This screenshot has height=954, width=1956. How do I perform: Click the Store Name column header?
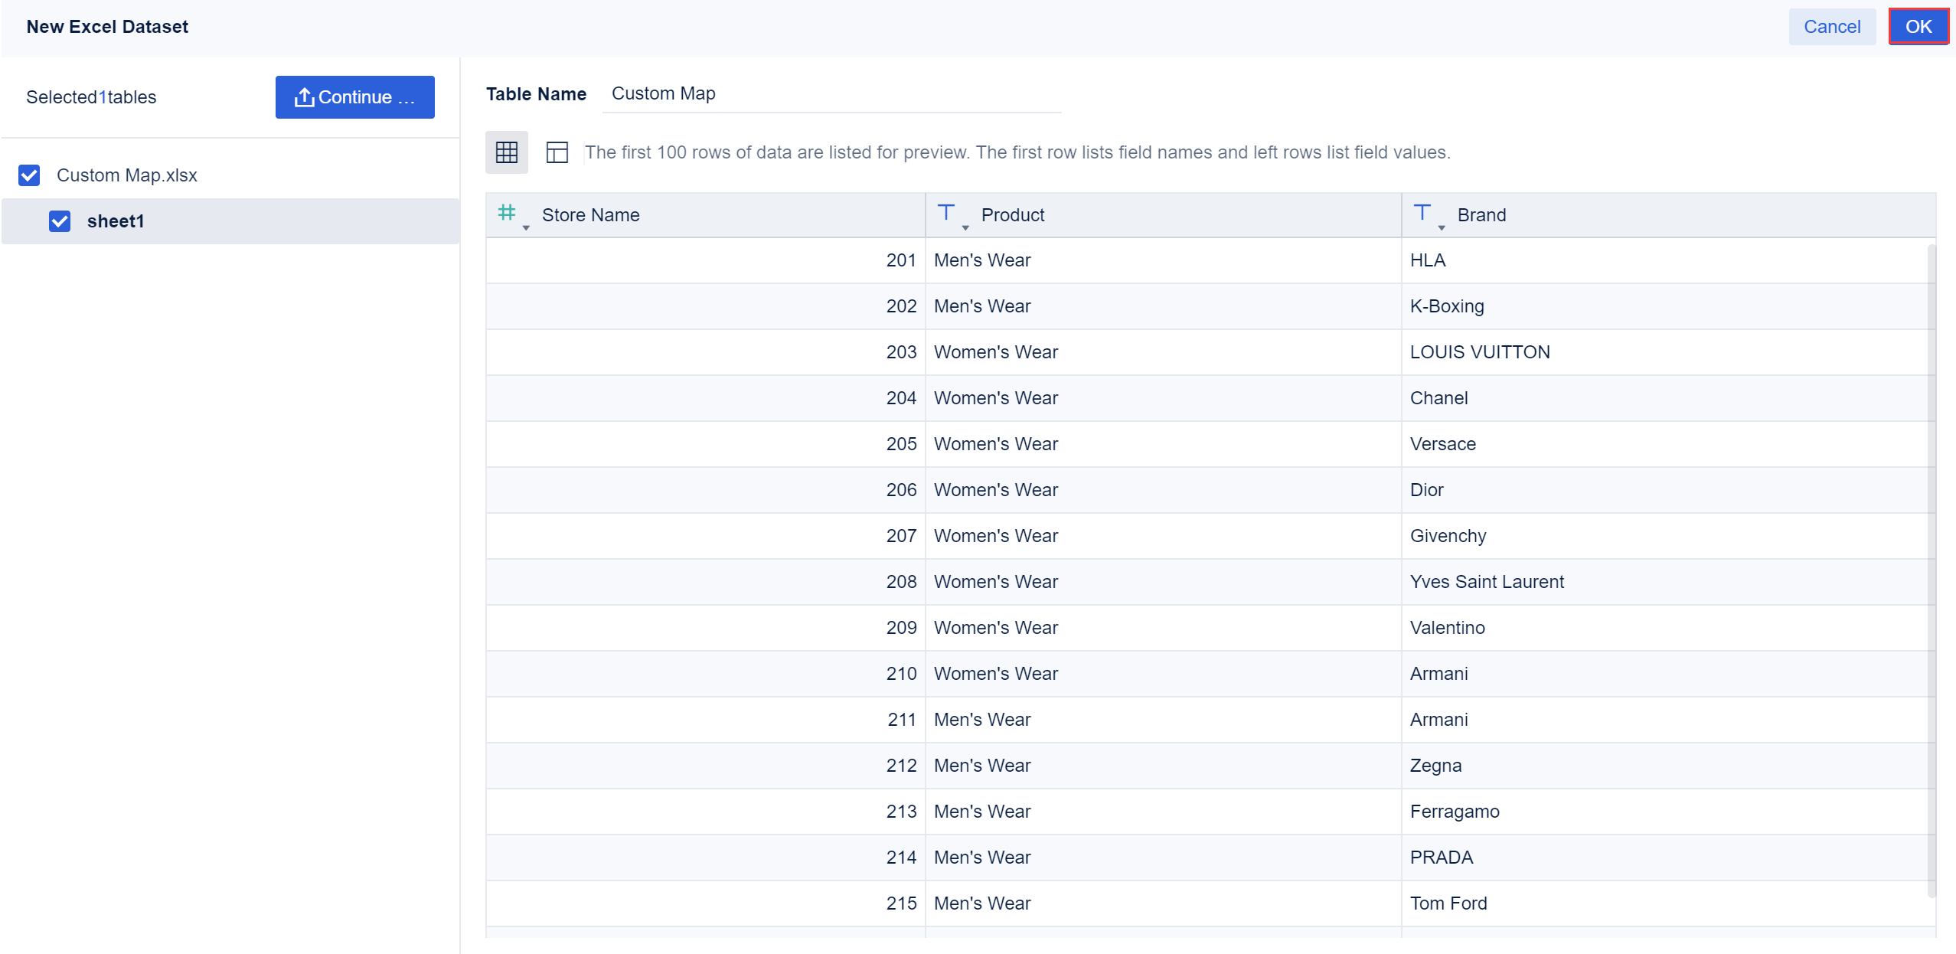(x=590, y=215)
